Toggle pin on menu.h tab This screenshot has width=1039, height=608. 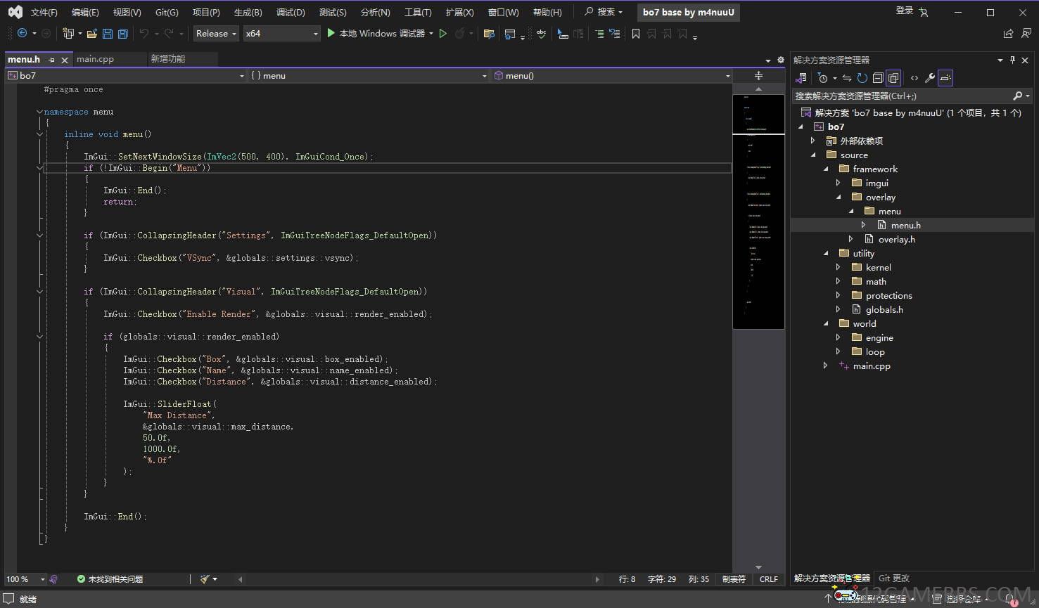(51, 60)
